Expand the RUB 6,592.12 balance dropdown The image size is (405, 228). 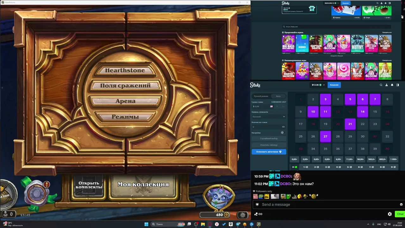pos(331,3)
